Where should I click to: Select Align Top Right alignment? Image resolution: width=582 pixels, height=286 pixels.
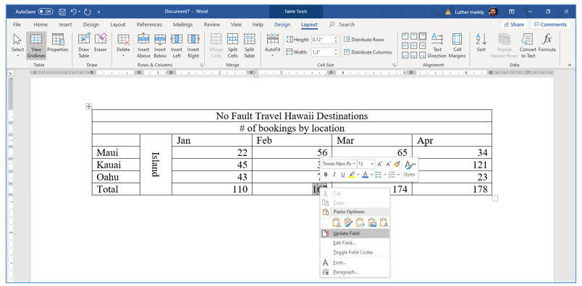[x=423, y=36]
